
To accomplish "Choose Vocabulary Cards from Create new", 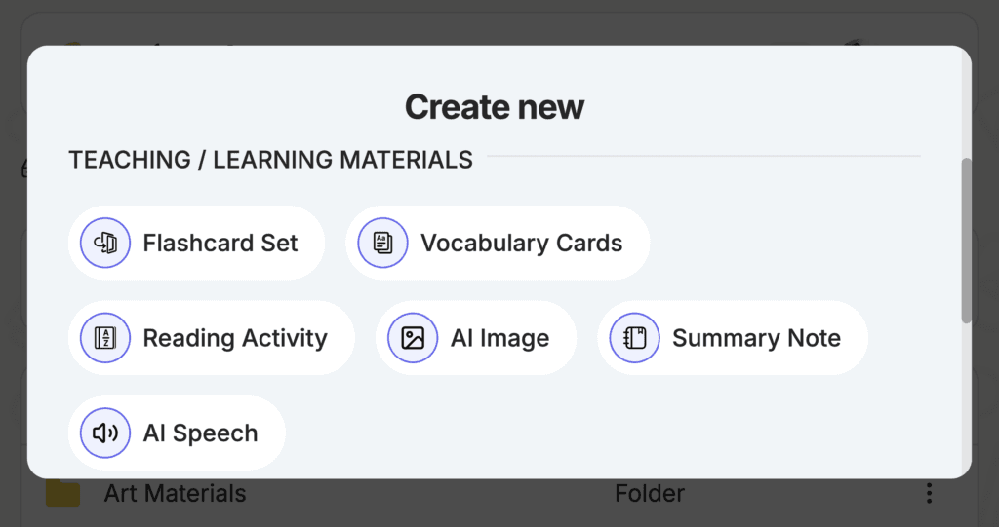I will click(498, 243).
